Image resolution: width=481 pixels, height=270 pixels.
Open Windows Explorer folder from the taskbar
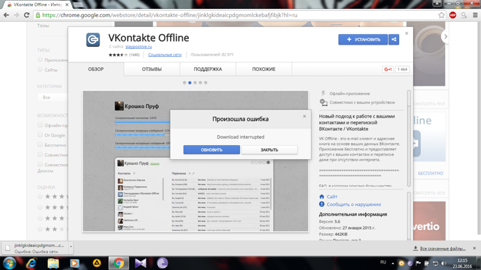click(53, 263)
